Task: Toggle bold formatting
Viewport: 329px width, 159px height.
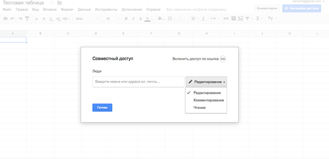Action: (126, 19)
